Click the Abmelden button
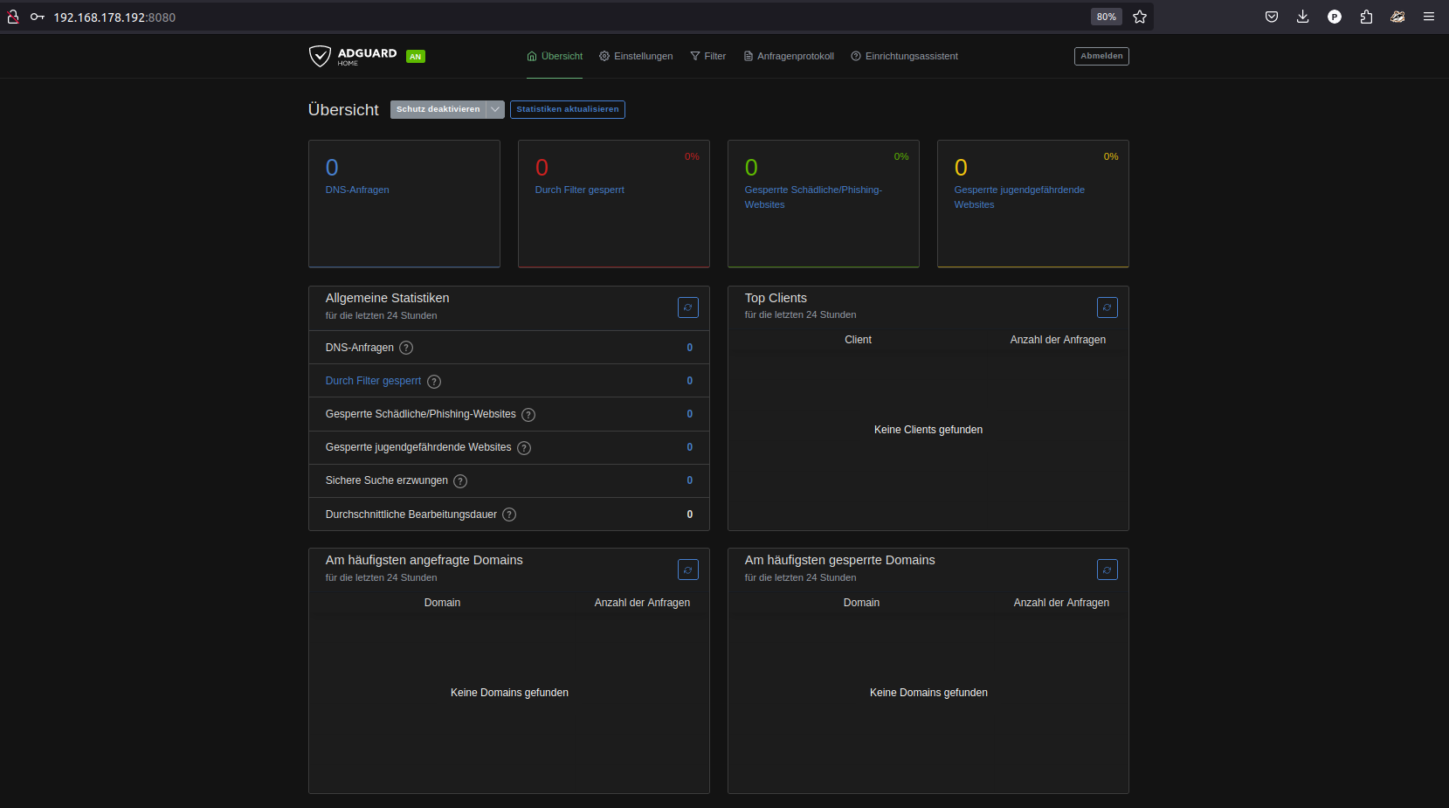This screenshot has height=808, width=1449. point(1101,56)
